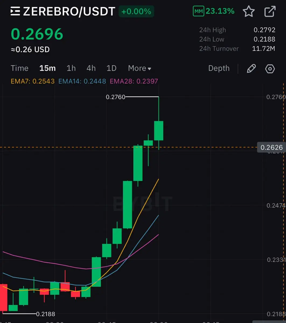Tap the 24h Low value 0.2188
This screenshot has height=323, width=286.
[264, 39]
